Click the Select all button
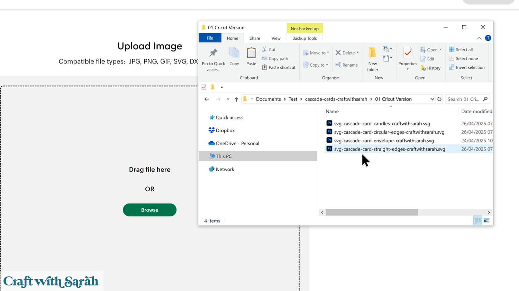 pyautogui.click(x=461, y=50)
